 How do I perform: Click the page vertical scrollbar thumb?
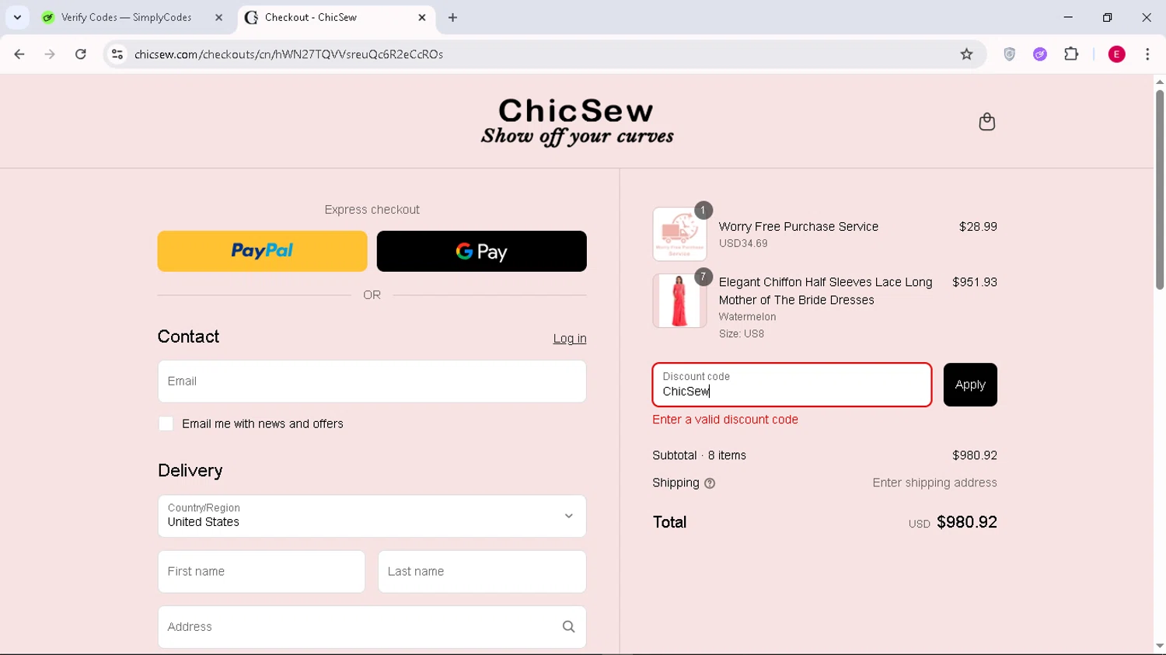click(x=1160, y=190)
